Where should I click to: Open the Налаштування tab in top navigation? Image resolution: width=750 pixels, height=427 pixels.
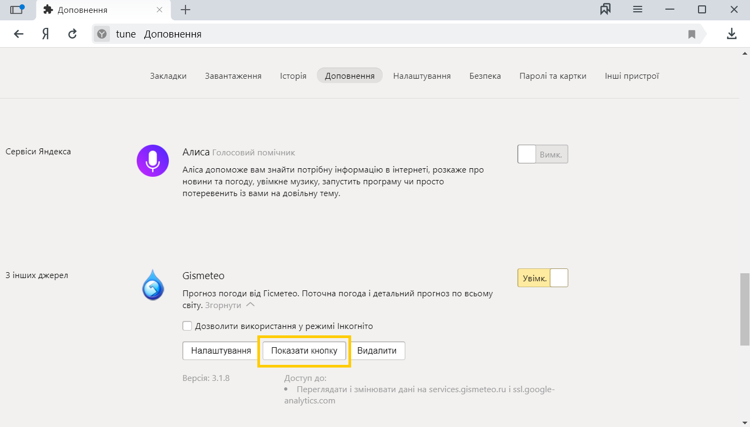click(x=422, y=76)
